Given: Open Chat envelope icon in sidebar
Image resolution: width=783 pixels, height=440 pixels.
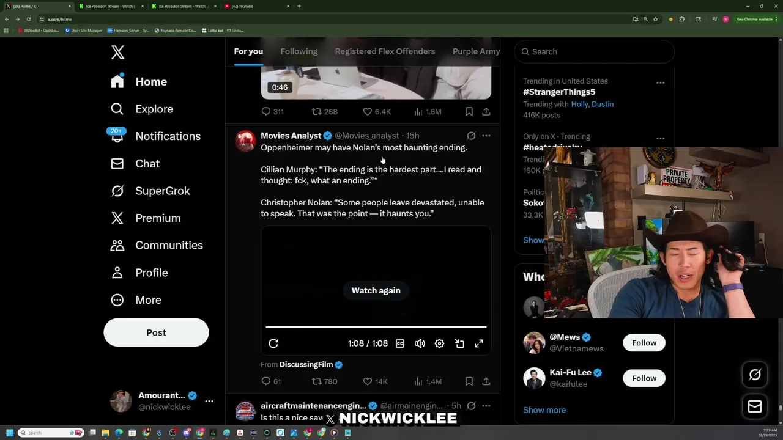Looking at the screenshot, I should 117,164.
